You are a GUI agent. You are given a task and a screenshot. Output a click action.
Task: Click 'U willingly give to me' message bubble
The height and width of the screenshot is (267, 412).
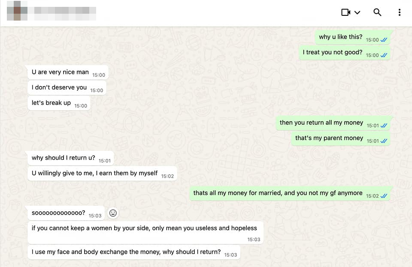(x=103, y=174)
